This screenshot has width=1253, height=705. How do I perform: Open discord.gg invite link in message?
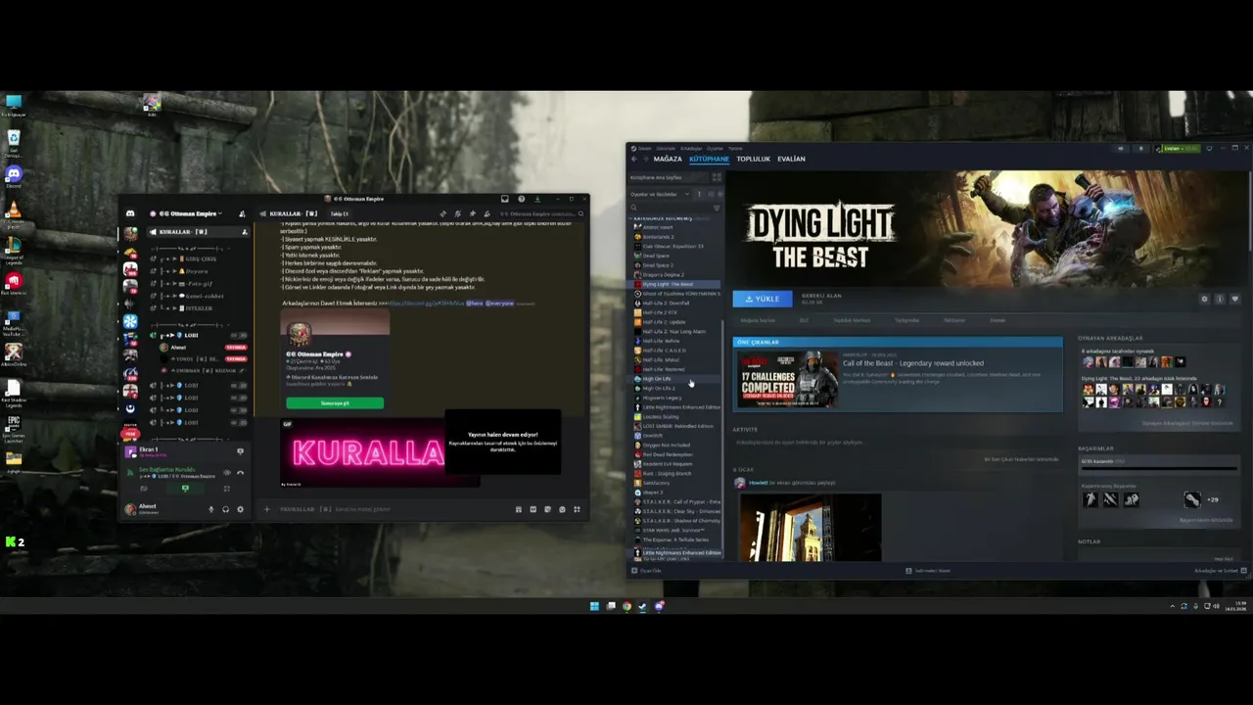click(425, 304)
